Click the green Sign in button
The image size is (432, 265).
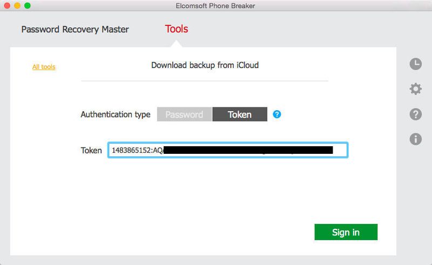coord(346,232)
